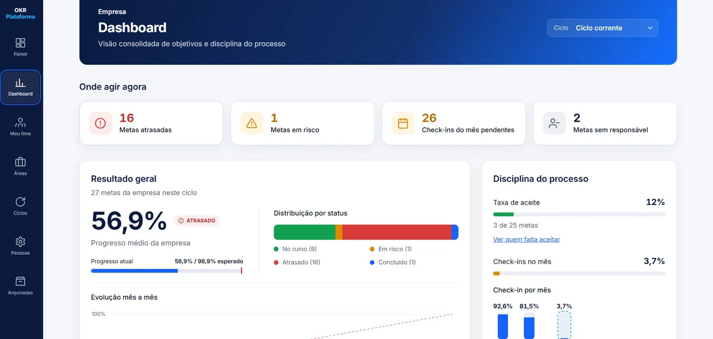The height and width of the screenshot is (339, 713).
Task: Open the 16 Metas atrasadas card
Action: point(151,123)
